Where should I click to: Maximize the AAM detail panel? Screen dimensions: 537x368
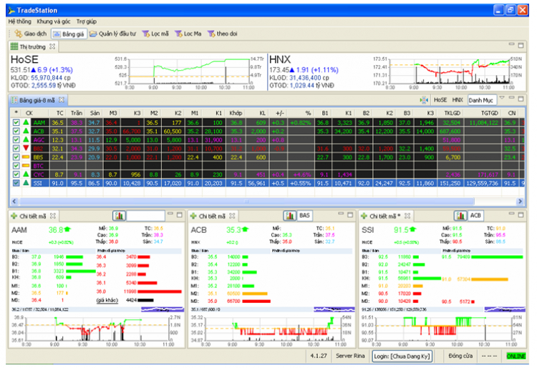pos(180,215)
